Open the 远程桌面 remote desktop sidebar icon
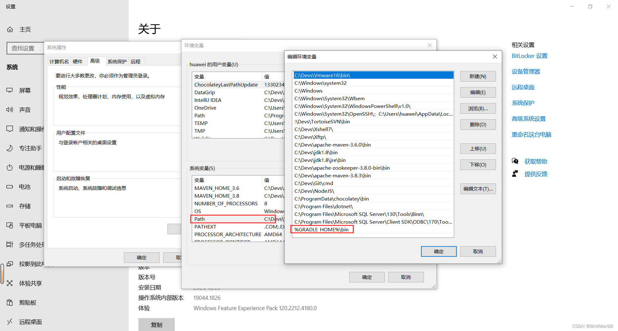The width and height of the screenshot is (618, 331). [x=10, y=322]
